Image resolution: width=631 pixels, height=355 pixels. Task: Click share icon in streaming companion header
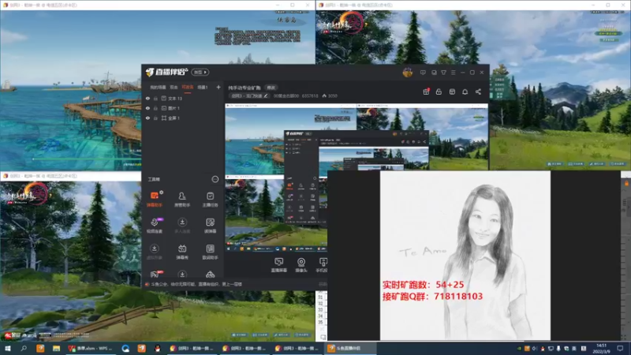(x=478, y=92)
